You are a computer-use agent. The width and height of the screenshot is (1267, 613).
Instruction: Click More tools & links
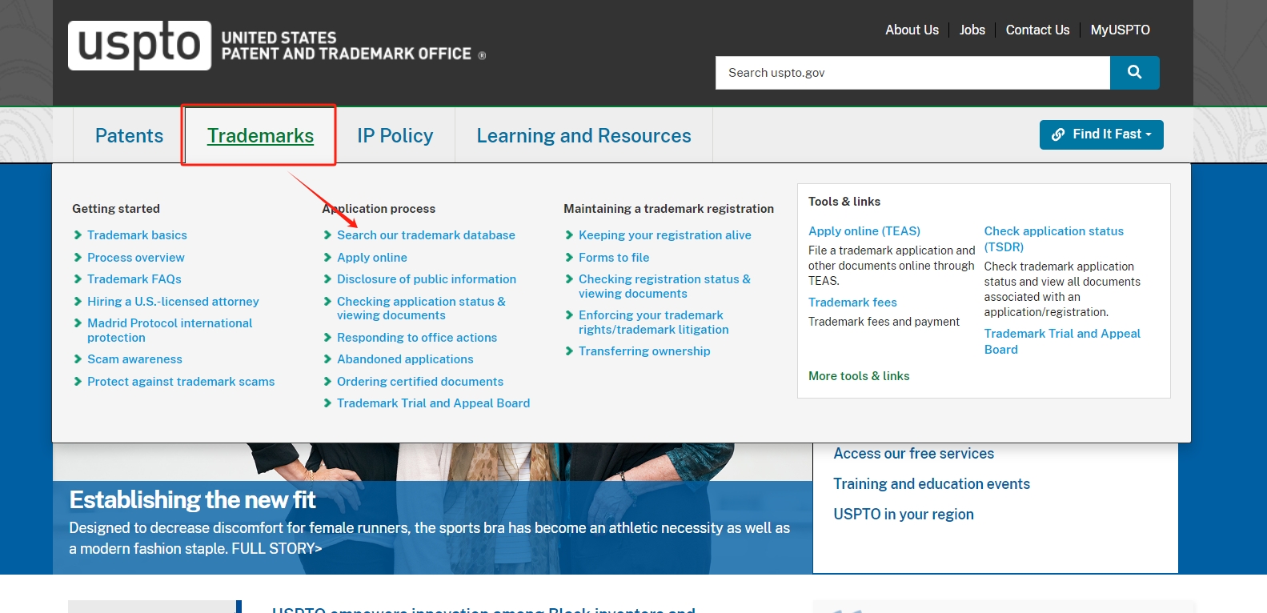(859, 376)
